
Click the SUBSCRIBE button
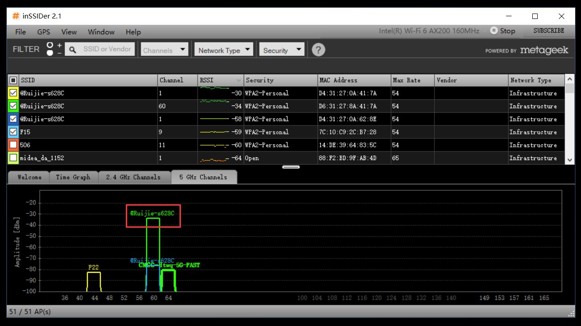tap(549, 31)
